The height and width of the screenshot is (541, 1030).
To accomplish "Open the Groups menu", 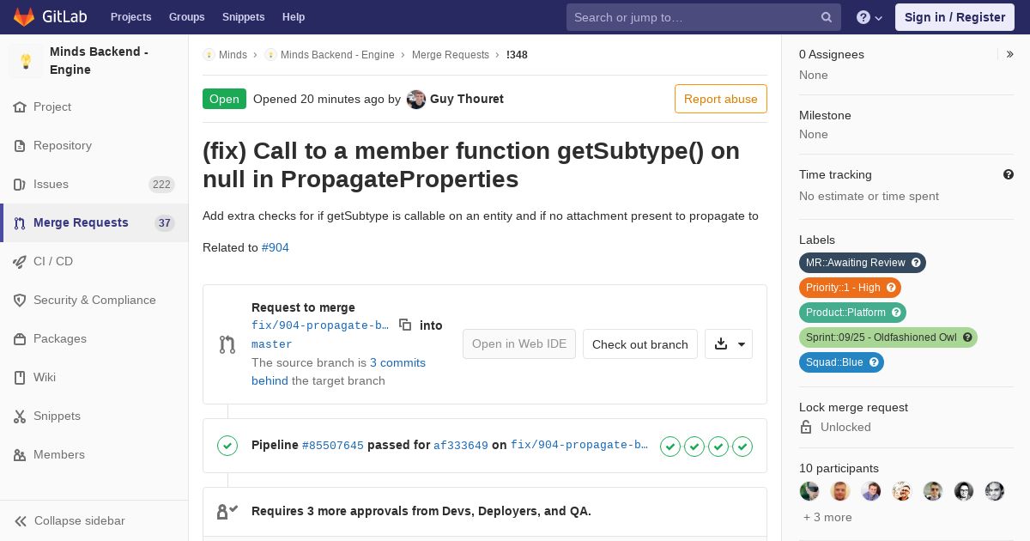I will 187,17.
